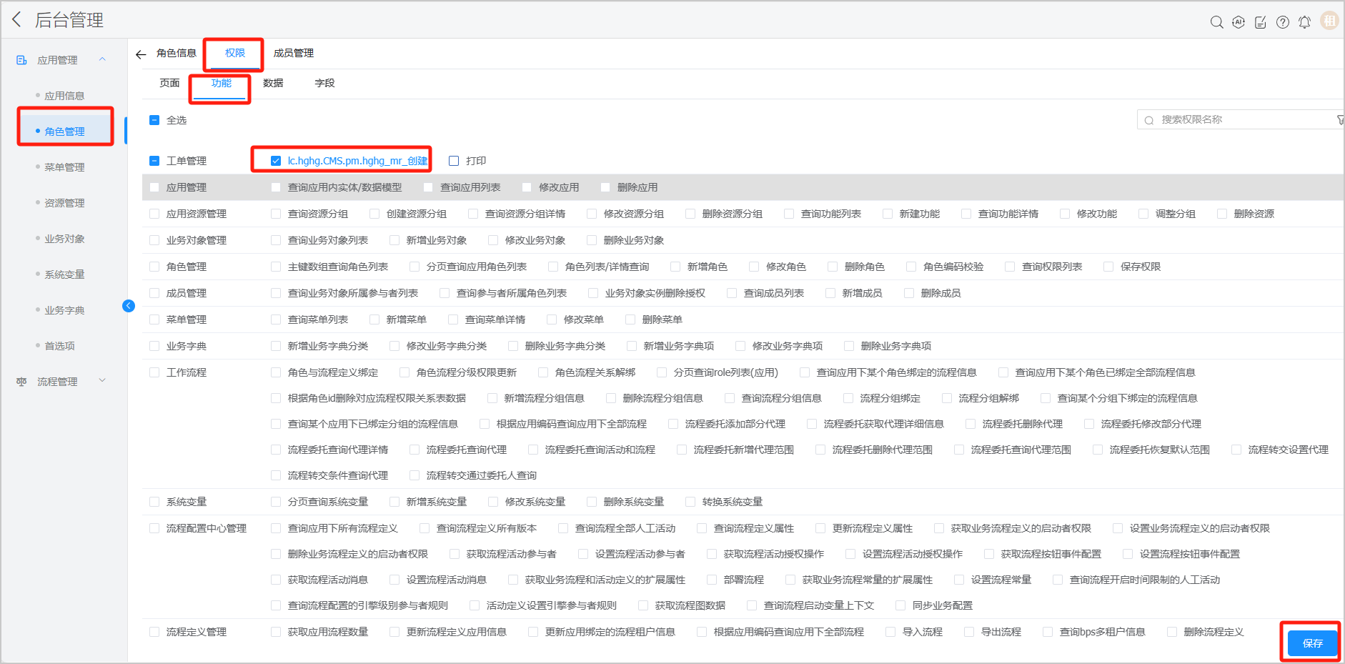This screenshot has height=664, width=1345.
Task: Collapse the 应用管理 sidebar group
Action: [x=102, y=59]
